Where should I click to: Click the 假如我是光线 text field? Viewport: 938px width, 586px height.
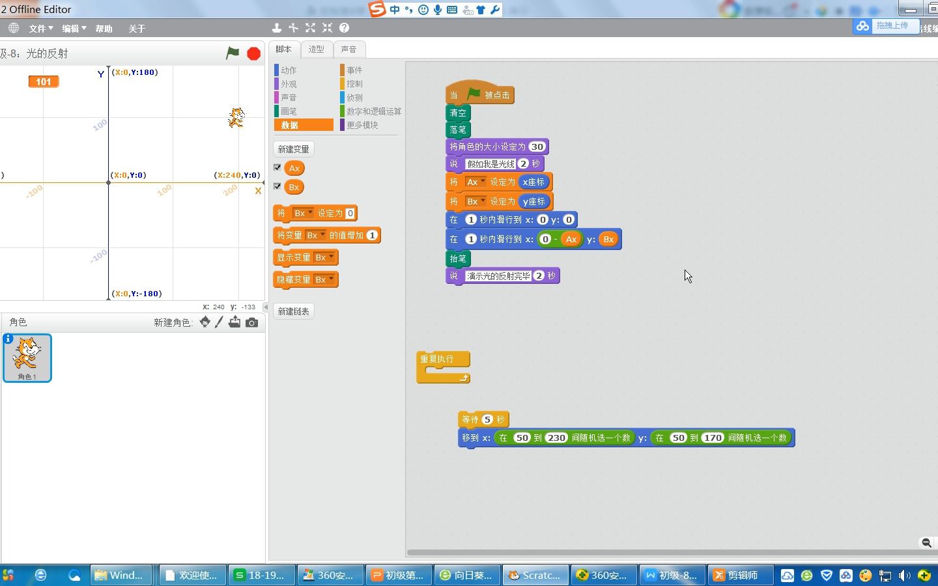tap(490, 164)
